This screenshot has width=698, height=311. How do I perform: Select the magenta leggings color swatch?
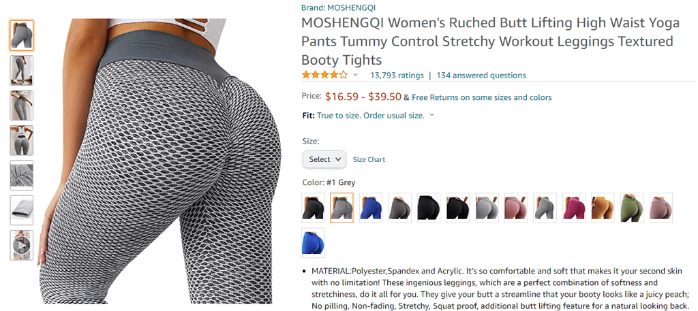[x=574, y=208]
